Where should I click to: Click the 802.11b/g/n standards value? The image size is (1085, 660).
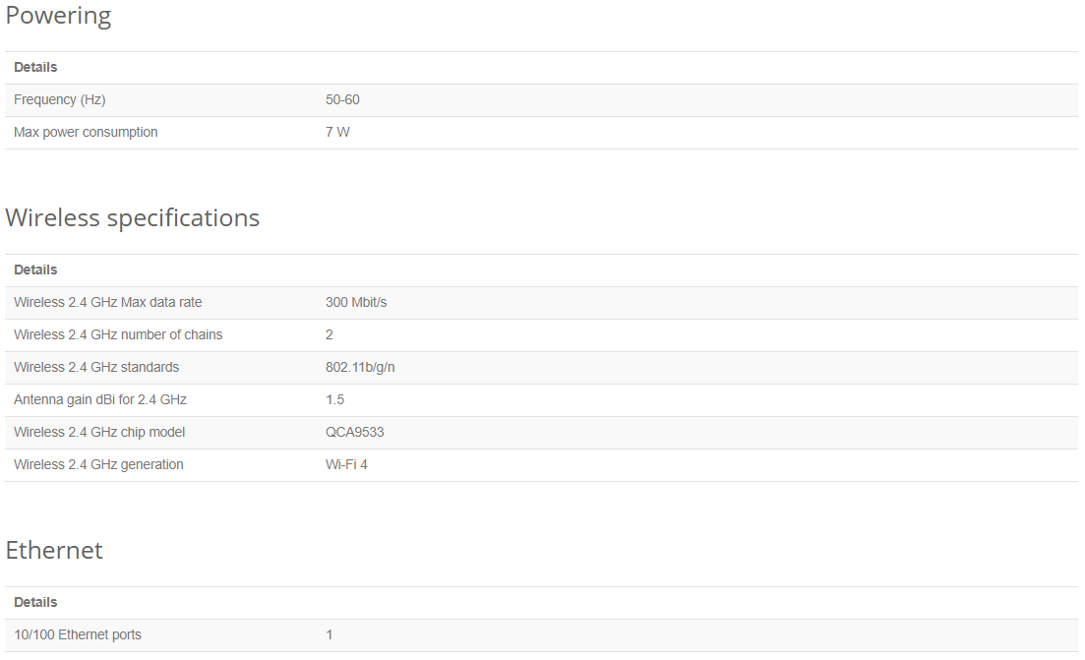click(x=360, y=367)
